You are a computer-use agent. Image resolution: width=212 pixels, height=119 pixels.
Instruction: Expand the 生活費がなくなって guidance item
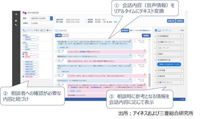pos(170,42)
